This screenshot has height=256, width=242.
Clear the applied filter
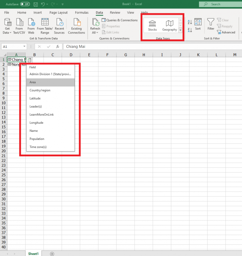pos(223,20)
